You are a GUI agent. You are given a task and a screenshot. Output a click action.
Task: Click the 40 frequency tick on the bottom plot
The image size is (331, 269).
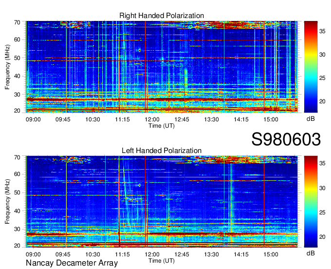[x=17, y=211]
